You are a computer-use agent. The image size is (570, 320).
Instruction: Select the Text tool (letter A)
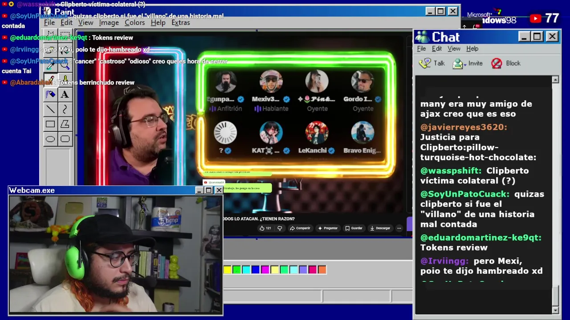(65, 94)
